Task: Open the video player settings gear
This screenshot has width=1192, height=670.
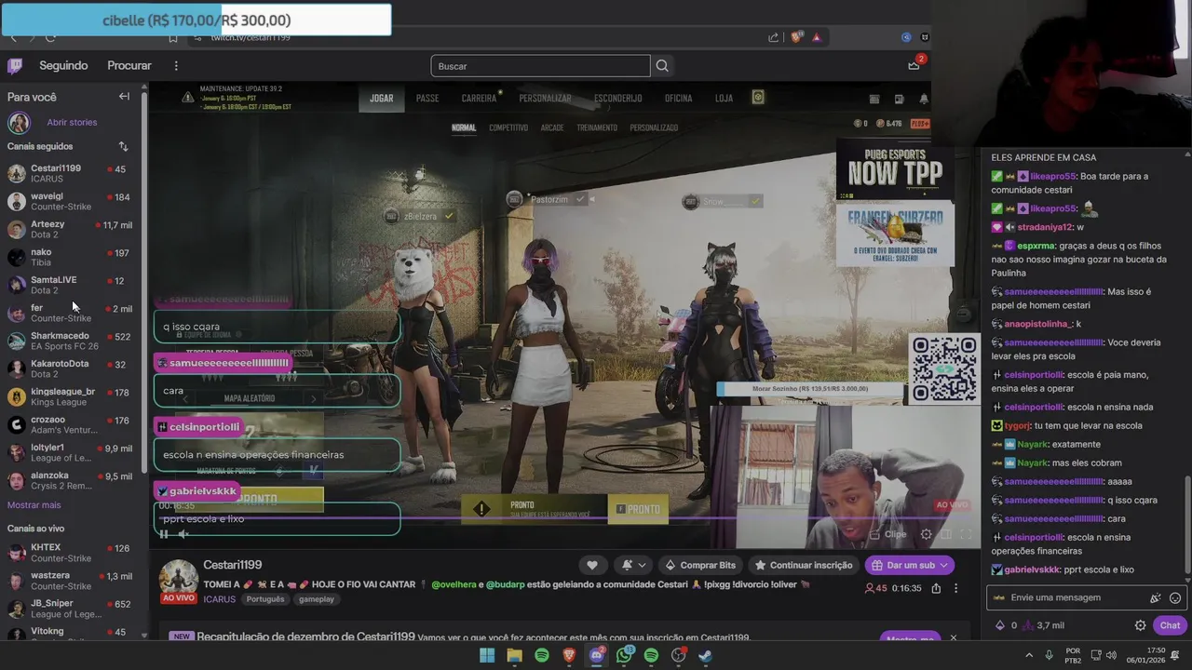Action: [926, 534]
